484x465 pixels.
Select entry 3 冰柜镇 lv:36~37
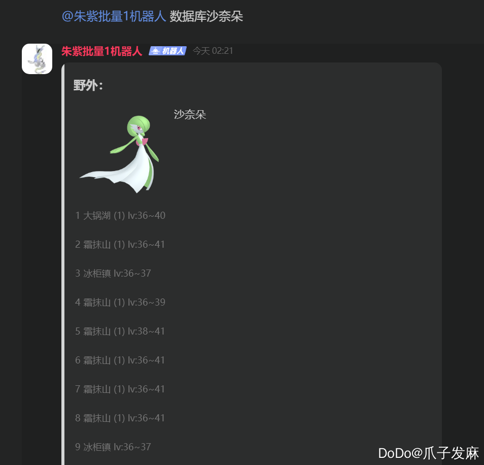coord(113,273)
